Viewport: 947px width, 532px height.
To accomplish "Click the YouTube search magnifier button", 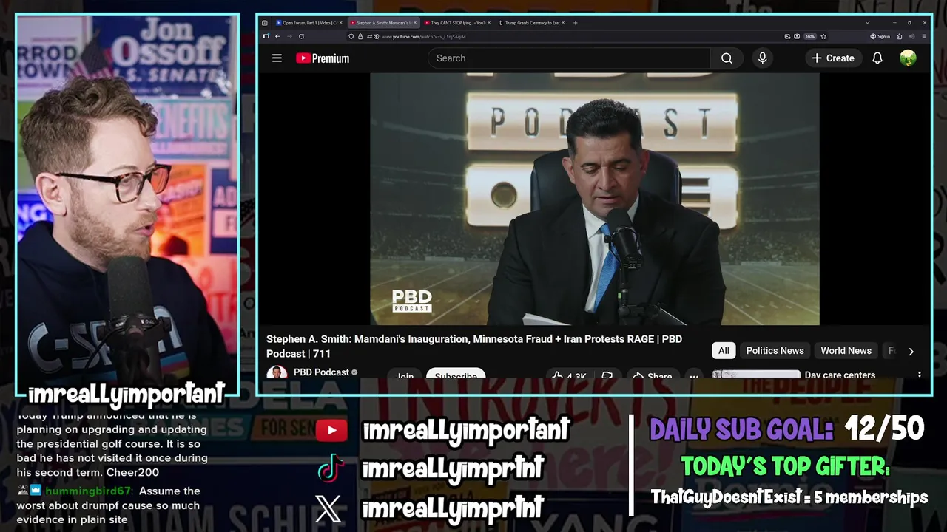I will [x=727, y=58].
